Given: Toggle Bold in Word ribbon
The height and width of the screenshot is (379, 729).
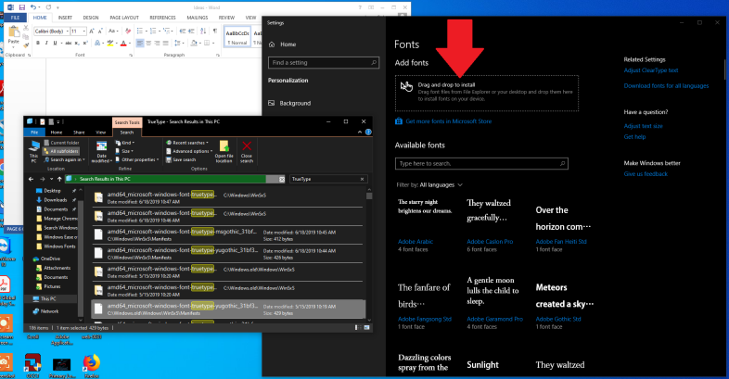Looking at the screenshot, I should [x=38, y=44].
